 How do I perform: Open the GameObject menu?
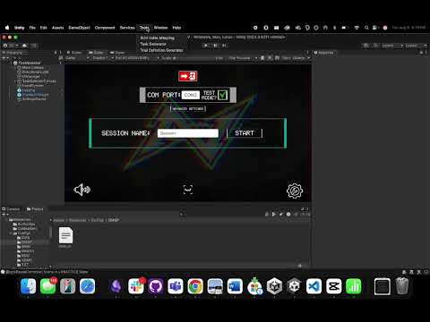(79, 28)
